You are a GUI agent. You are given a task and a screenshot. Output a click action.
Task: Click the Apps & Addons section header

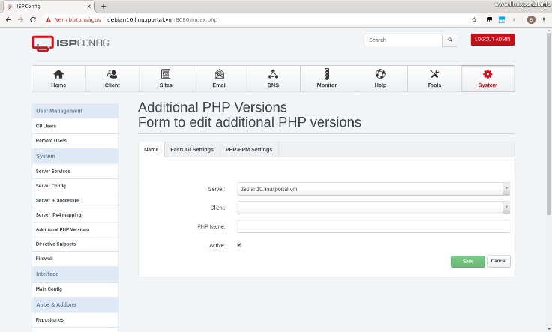(x=75, y=304)
